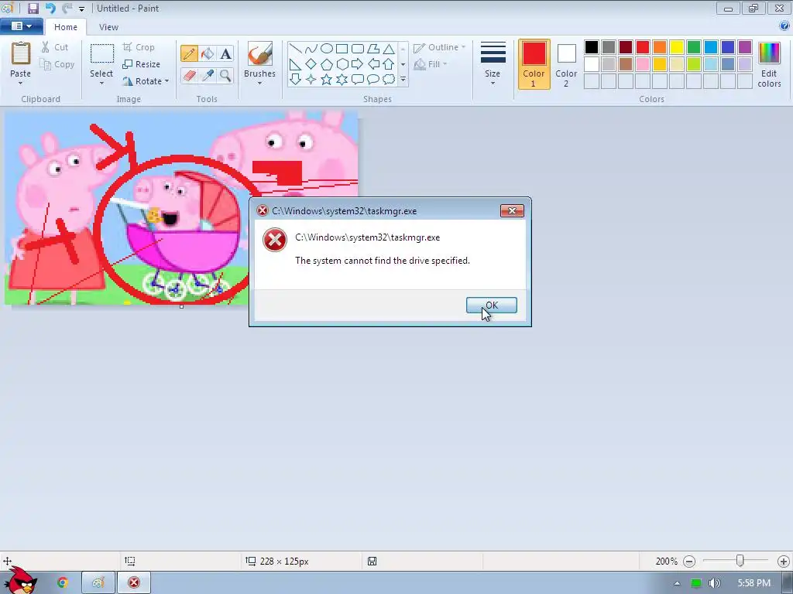Choose the Line shape

tap(295, 49)
